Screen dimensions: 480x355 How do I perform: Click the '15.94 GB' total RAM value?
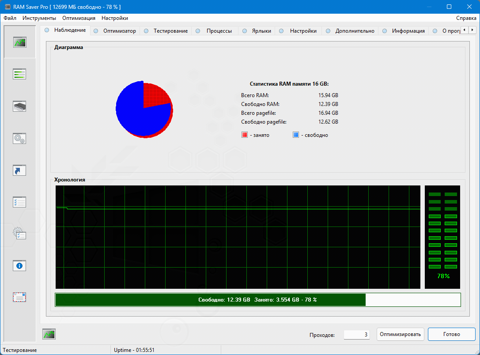(x=328, y=95)
